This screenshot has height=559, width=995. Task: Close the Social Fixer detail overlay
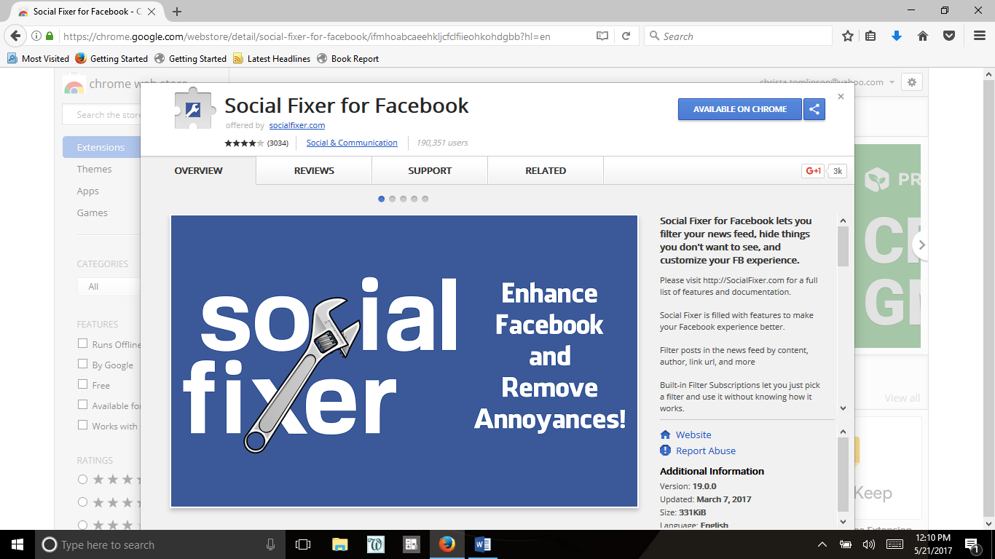[841, 96]
